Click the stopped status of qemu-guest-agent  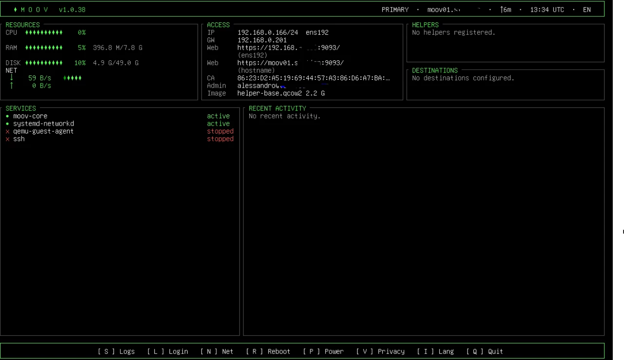tap(220, 132)
